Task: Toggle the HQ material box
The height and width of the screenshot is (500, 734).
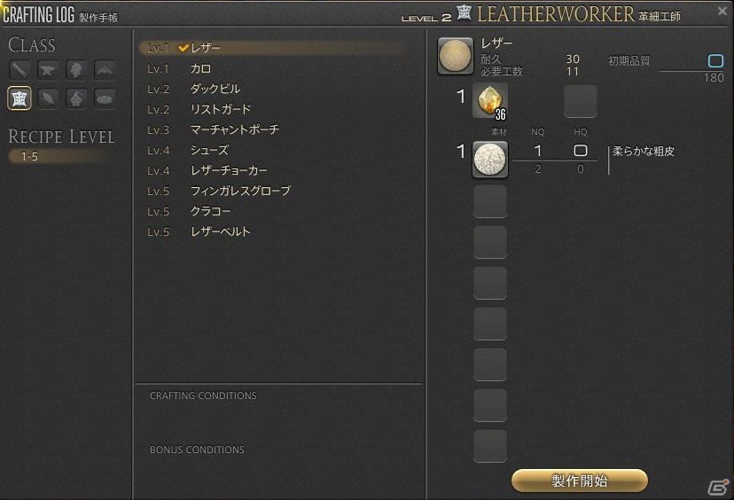Action: (x=581, y=151)
